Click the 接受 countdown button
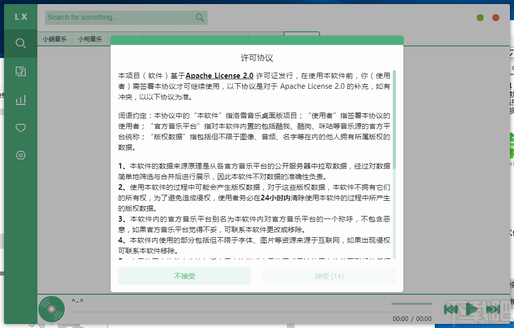Image resolution: width=514 pixels, height=328 pixels. coord(329,276)
